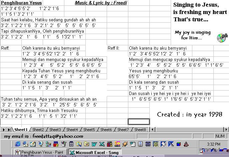
Task: Select the cell containing Reff II:
Action: pyautogui.click(x=117, y=48)
